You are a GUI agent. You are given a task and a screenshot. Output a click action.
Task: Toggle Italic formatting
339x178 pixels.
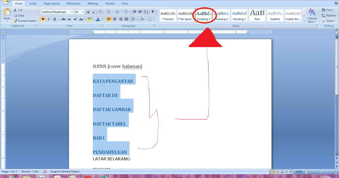(49, 19)
